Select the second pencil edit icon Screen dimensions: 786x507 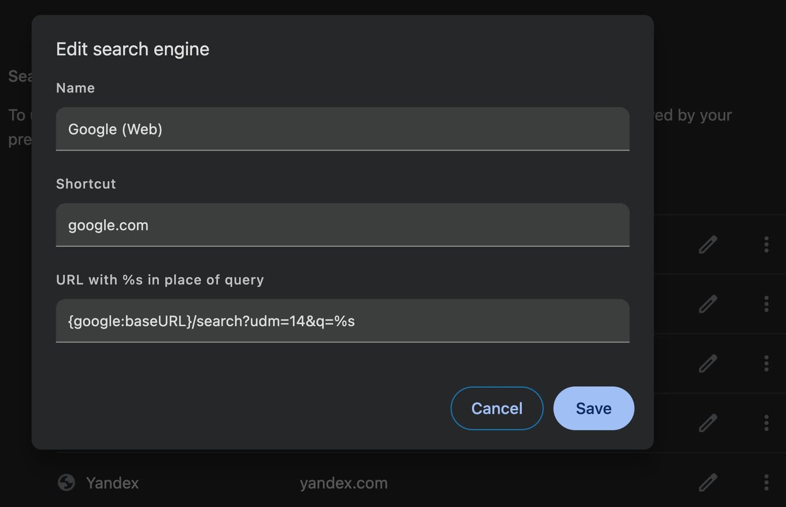(x=708, y=304)
